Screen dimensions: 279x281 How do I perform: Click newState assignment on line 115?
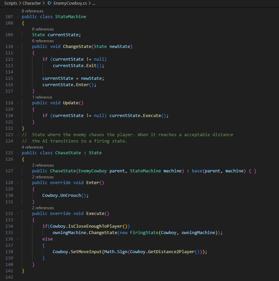pos(91,78)
